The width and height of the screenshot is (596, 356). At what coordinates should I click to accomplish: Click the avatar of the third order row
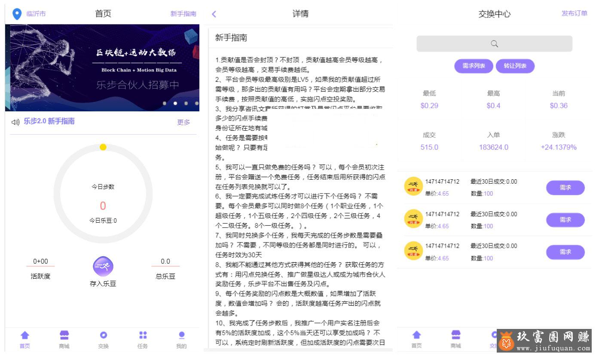click(414, 251)
